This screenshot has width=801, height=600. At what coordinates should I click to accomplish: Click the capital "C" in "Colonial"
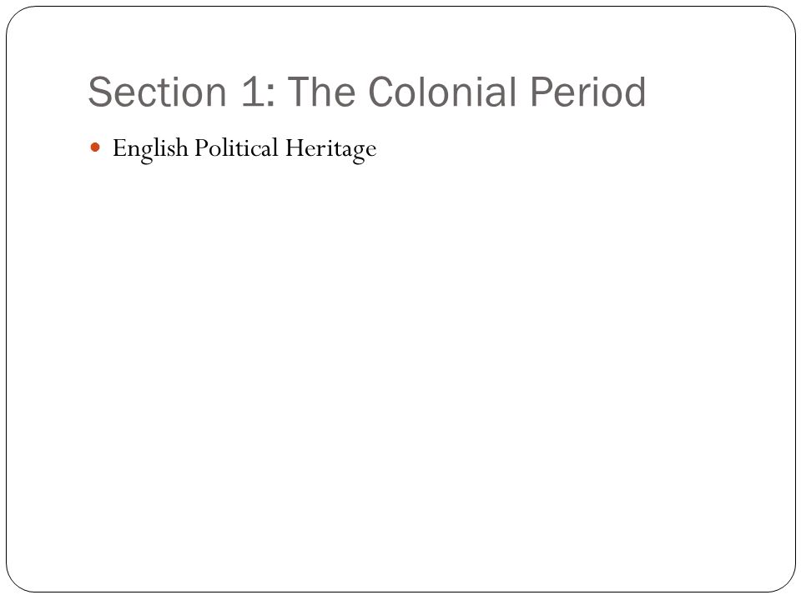[x=383, y=92]
